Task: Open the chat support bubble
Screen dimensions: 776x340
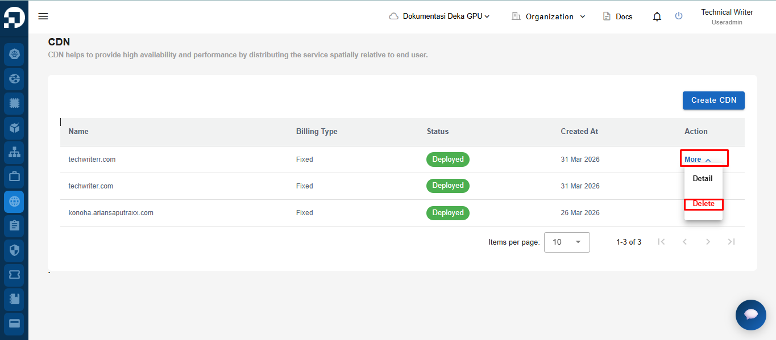Action: (750, 314)
